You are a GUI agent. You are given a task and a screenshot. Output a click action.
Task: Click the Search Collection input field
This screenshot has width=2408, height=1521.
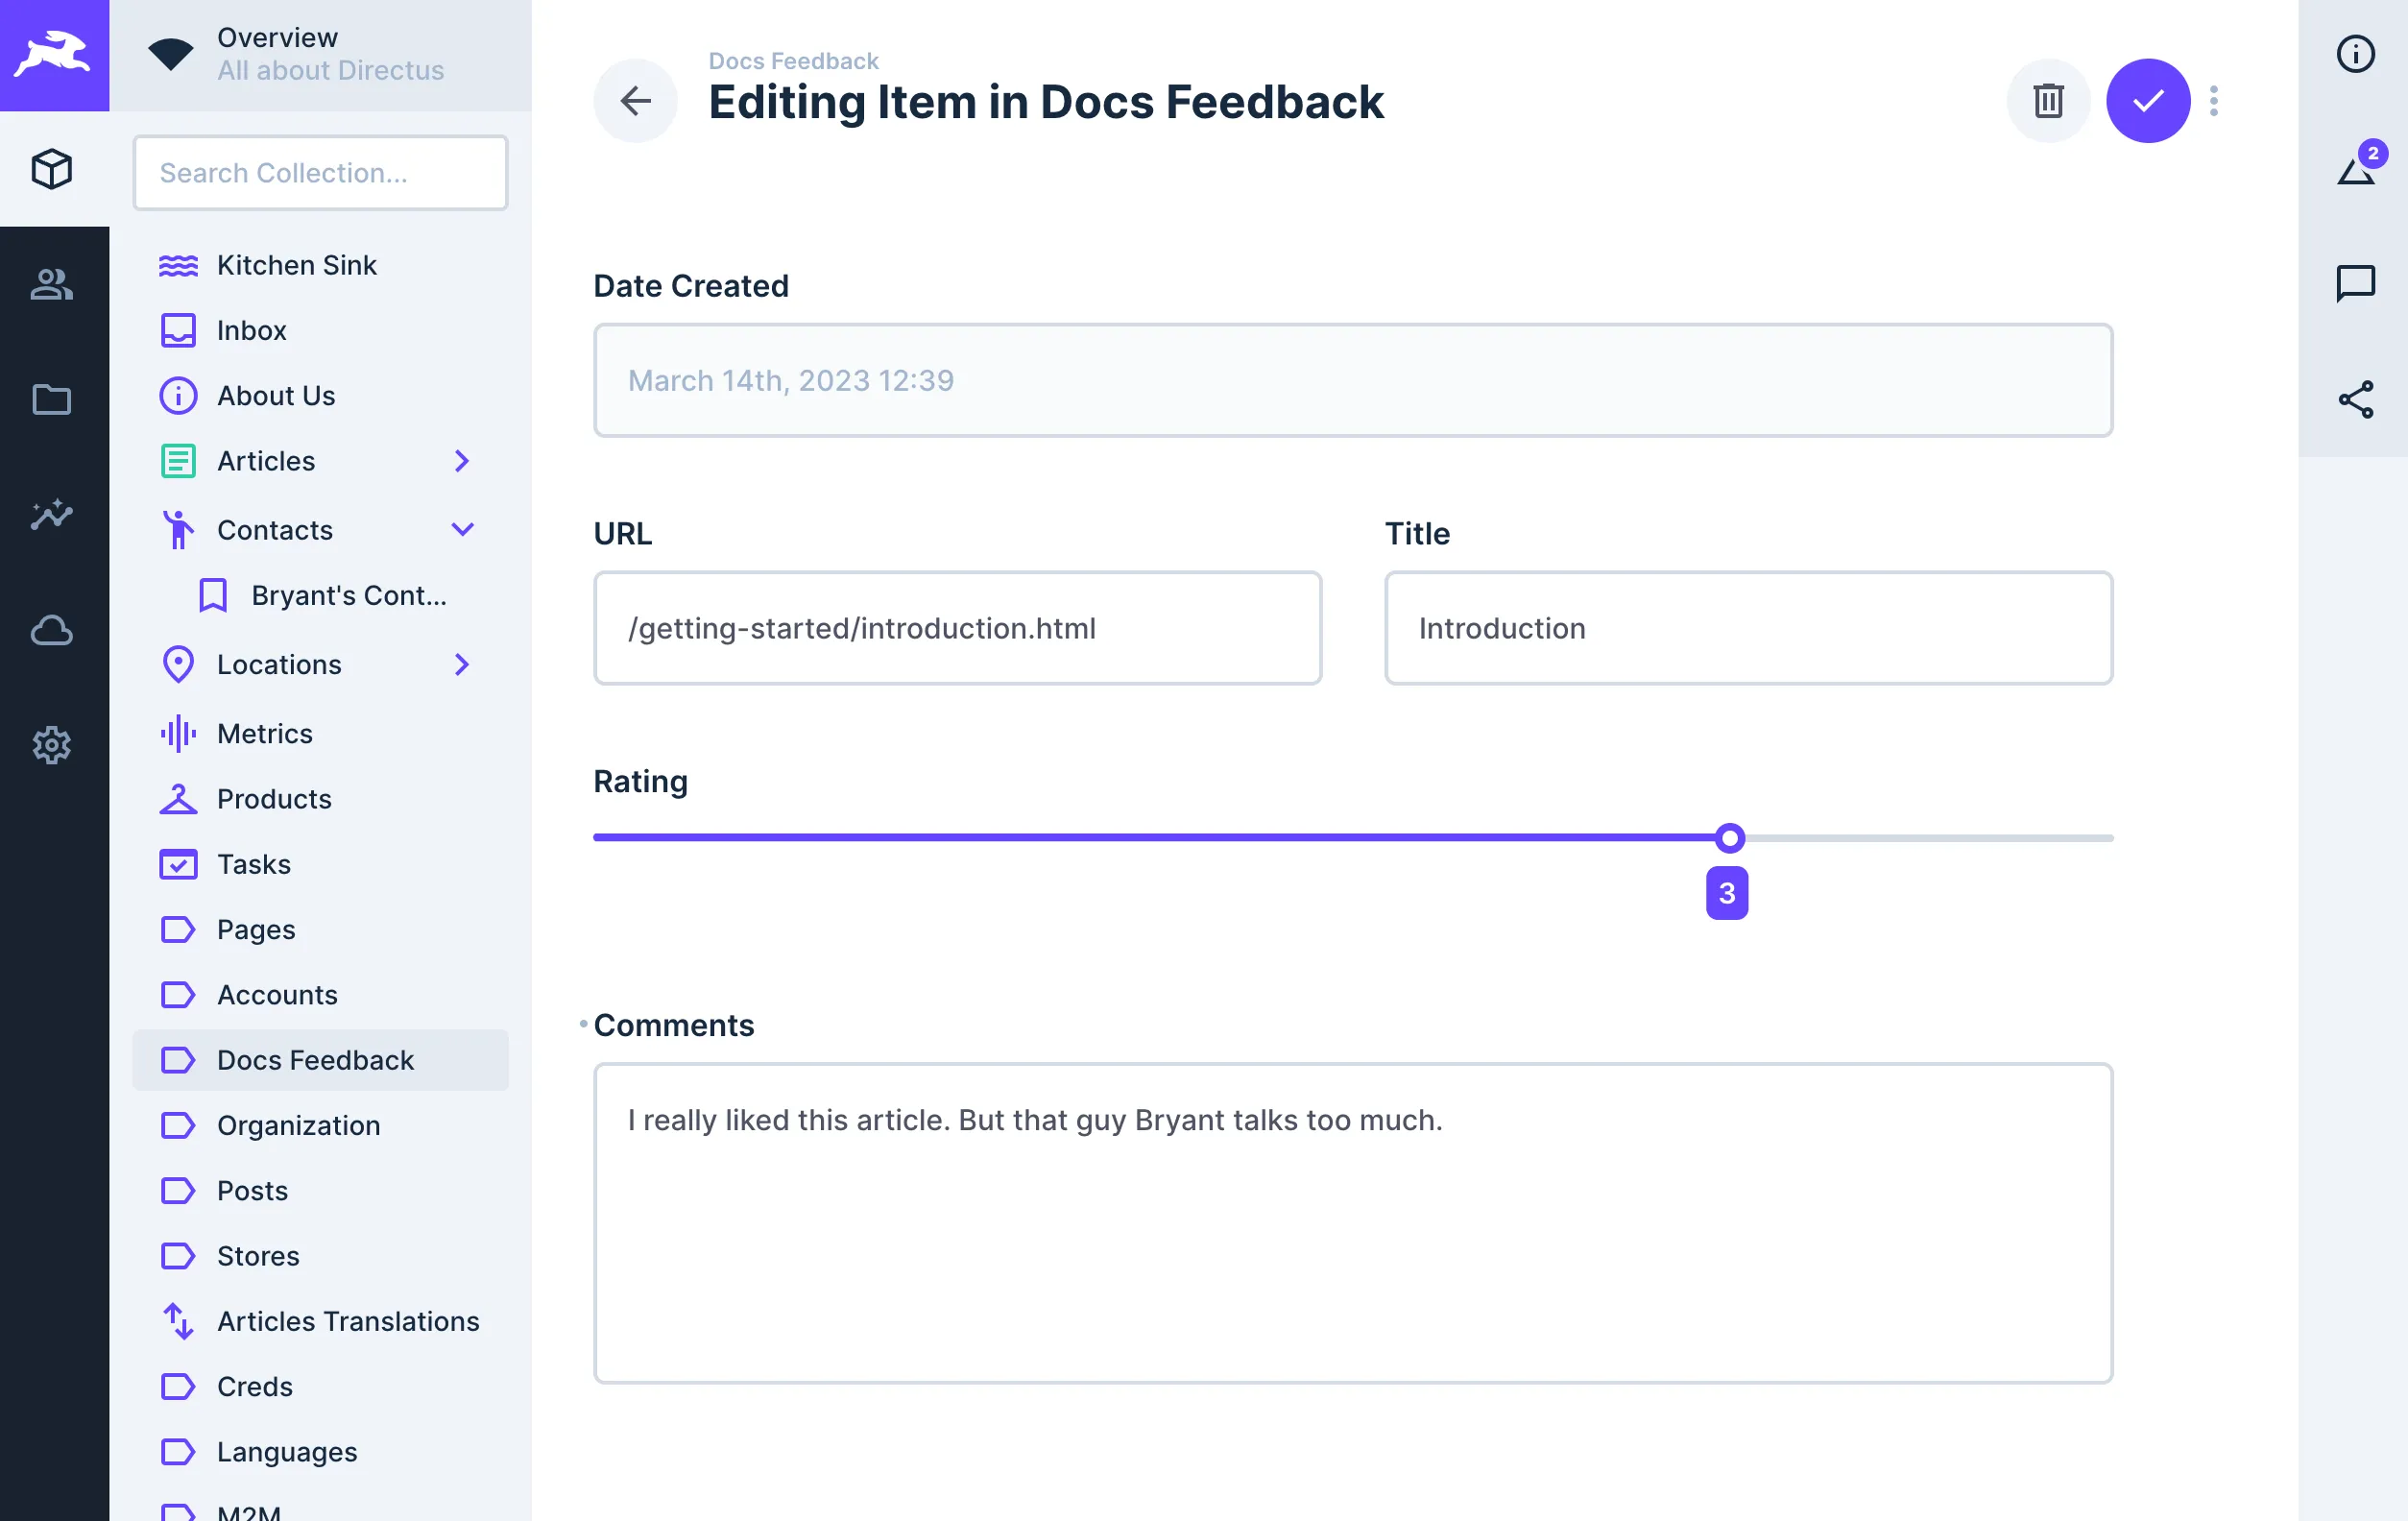(320, 172)
